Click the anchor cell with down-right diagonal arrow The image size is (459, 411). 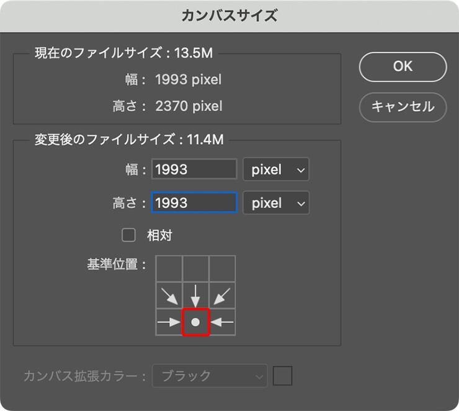tap(169, 295)
